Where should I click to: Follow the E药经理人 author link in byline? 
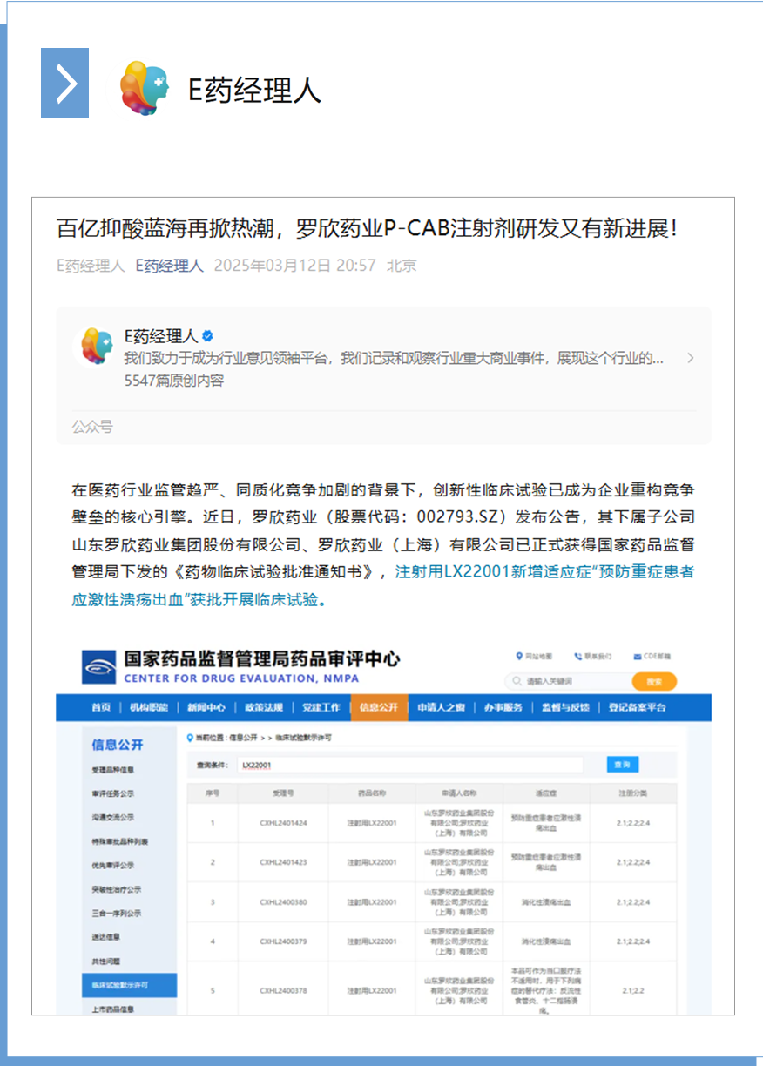click(166, 266)
